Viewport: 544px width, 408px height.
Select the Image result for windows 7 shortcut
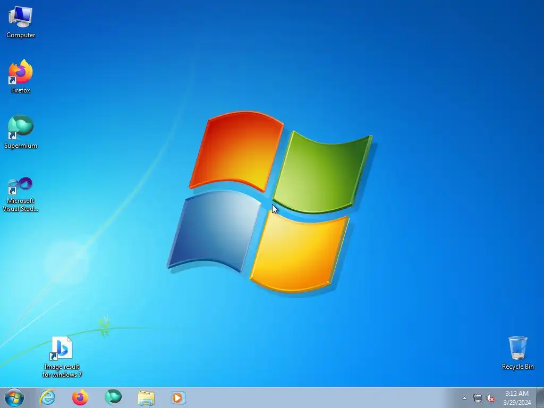tap(62, 357)
